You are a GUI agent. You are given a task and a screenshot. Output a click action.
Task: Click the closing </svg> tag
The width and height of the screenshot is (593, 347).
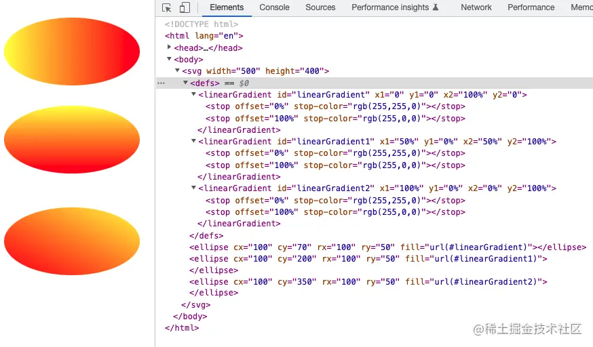(x=195, y=305)
